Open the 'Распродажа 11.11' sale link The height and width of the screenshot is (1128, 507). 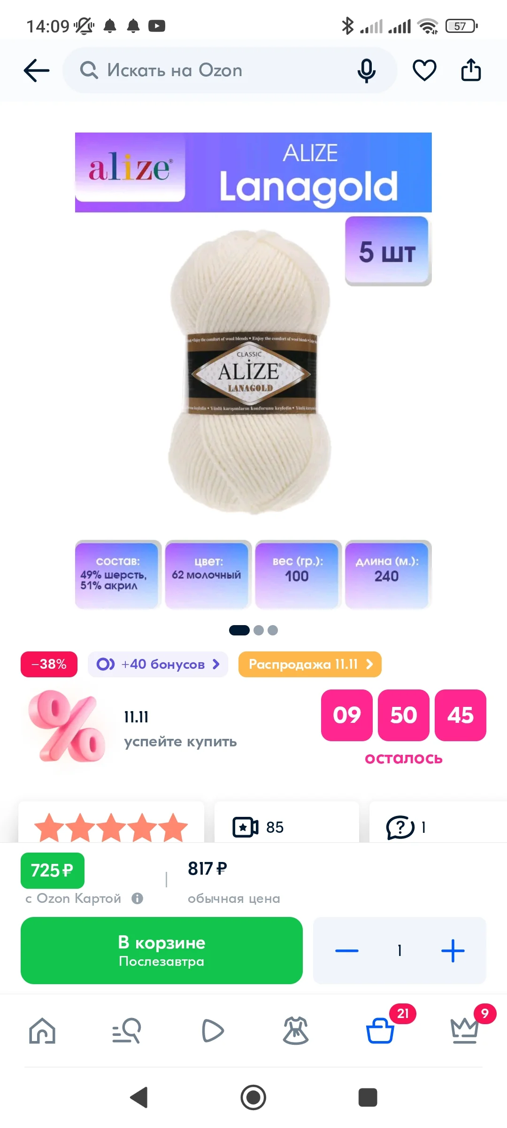coord(310,664)
